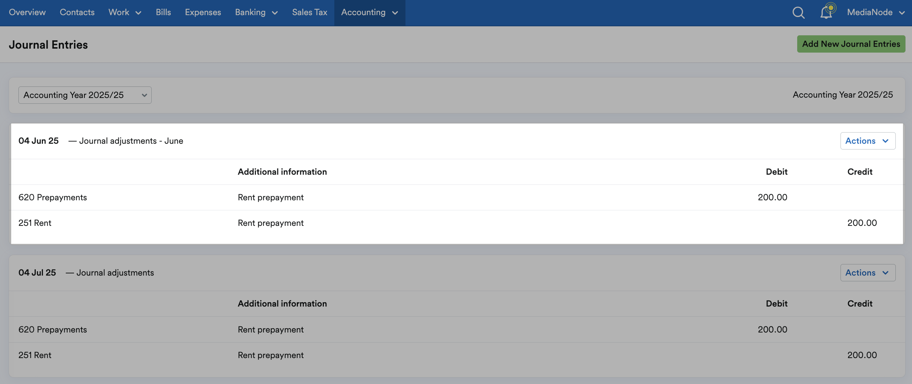Expand the Work navigation dropdown
Screen dimensions: 912x384
coord(124,12)
